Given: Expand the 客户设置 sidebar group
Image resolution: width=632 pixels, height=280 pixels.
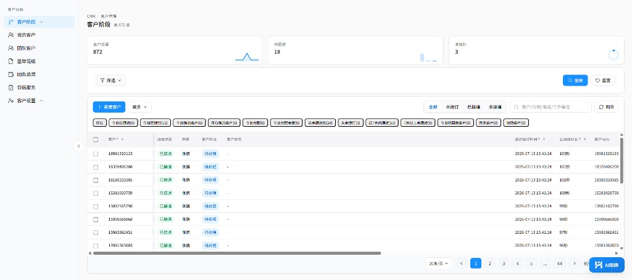Looking at the screenshot, I should 39,101.
